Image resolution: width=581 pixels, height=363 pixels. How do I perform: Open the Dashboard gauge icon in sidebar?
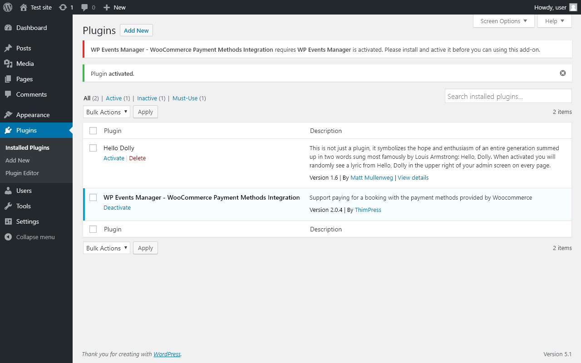click(x=8, y=28)
